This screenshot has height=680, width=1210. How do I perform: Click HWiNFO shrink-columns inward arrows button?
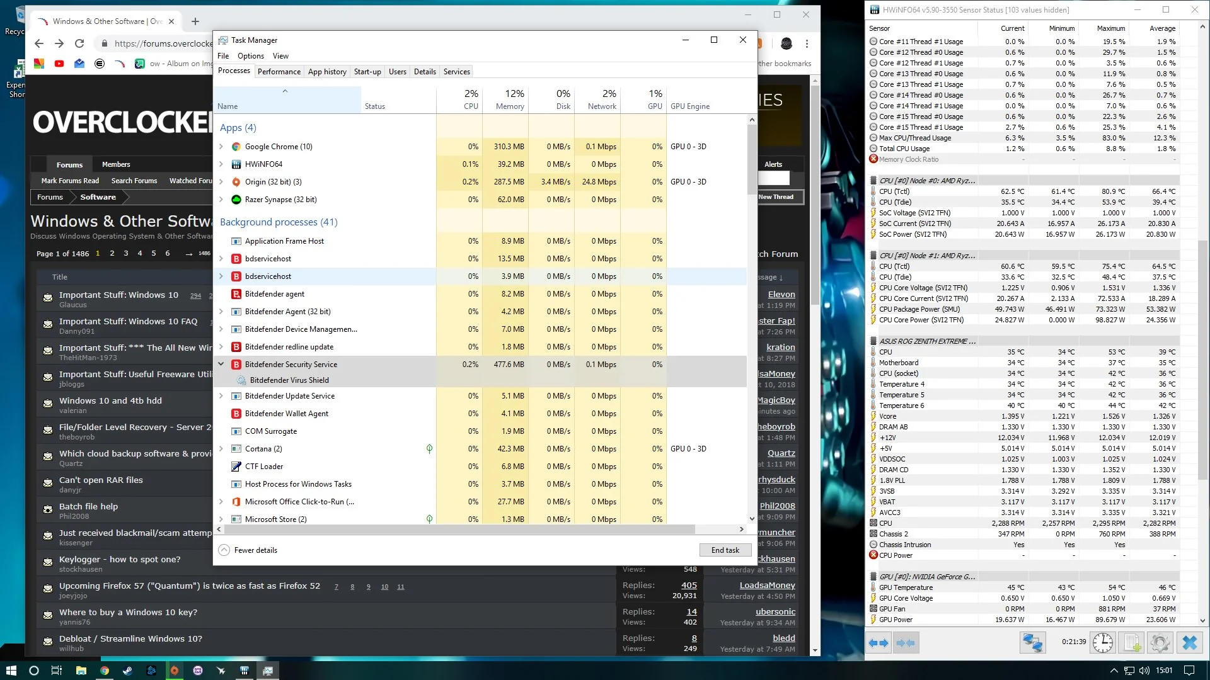point(905,643)
